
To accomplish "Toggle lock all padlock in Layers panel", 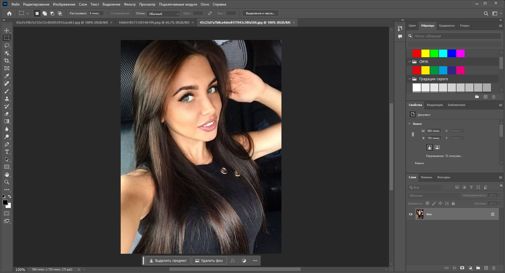I will pyautogui.click(x=453, y=203).
